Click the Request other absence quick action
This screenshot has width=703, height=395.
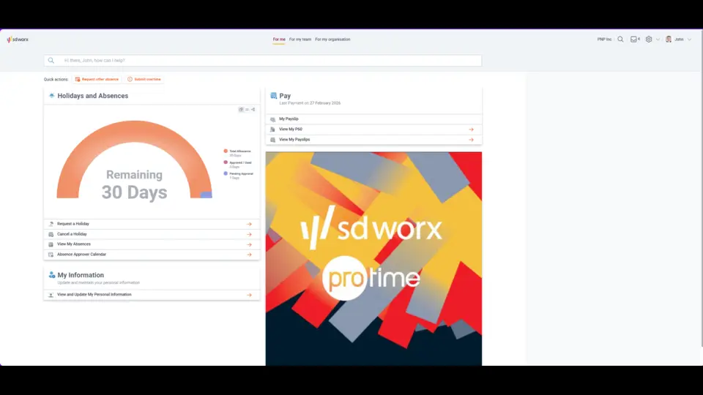97,79
